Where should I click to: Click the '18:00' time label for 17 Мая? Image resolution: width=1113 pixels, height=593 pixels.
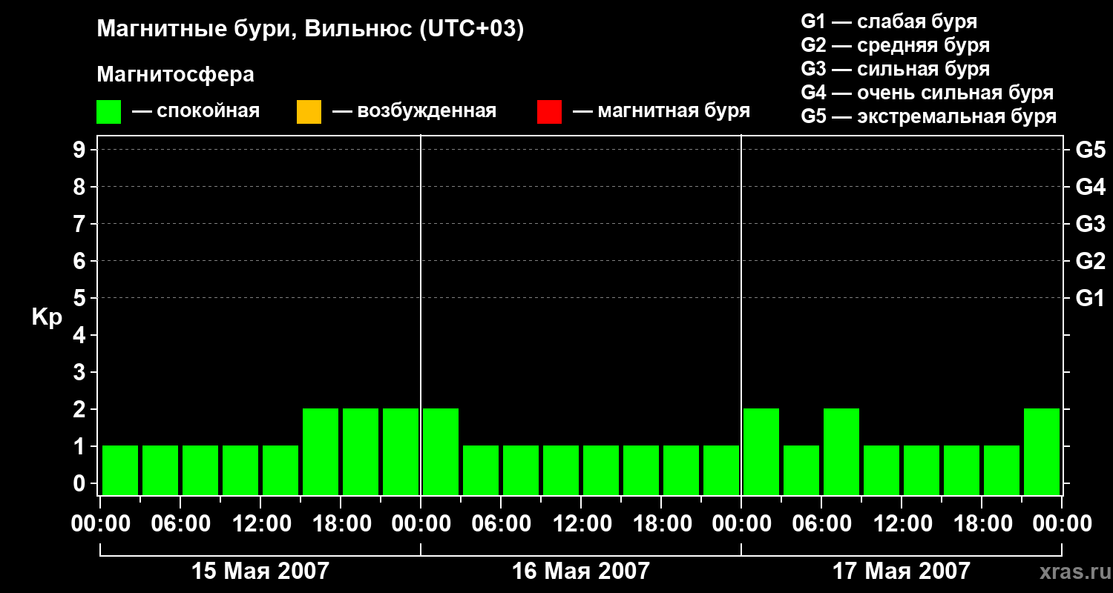click(x=982, y=524)
